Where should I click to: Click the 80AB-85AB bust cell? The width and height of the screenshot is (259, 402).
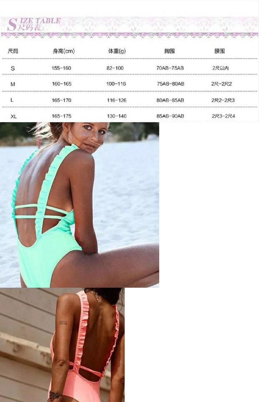click(x=170, y=100)
